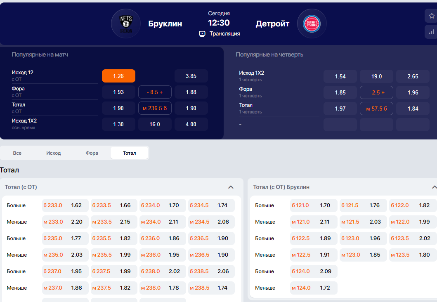
Task: Select the 'Тотал' tab
Action: (x=129, y=153)
